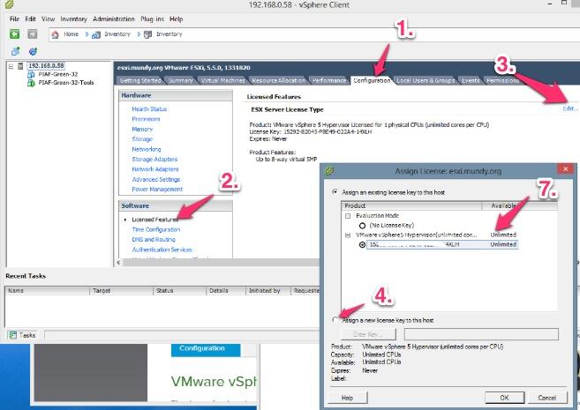Click the Enter Key... button
This screenshot has height=410, width=580.
(x=368, y=334)
